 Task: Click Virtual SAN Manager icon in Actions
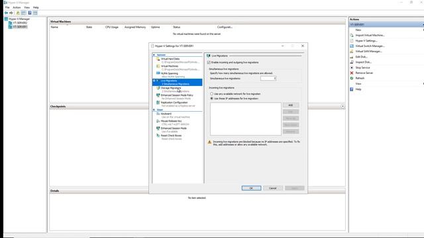pyautogui.click(x=352, y=52)
